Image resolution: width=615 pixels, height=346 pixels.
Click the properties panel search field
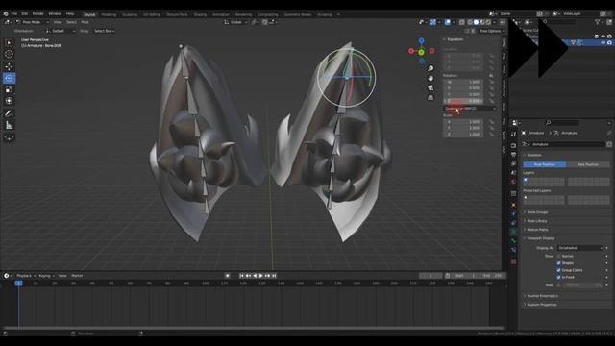click(561, 123)
